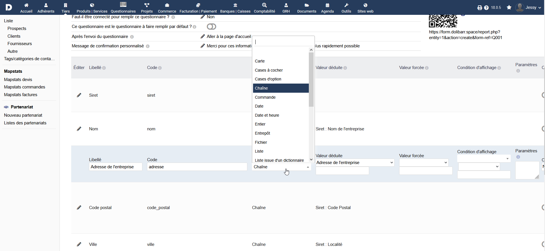Toggle default questionnaire switch
This screenshot has width=545, height=251.
click(212, 27)
